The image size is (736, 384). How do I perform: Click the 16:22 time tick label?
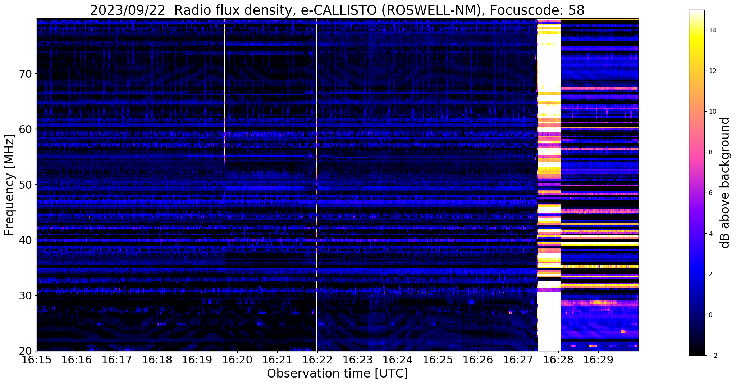point(317,359)
